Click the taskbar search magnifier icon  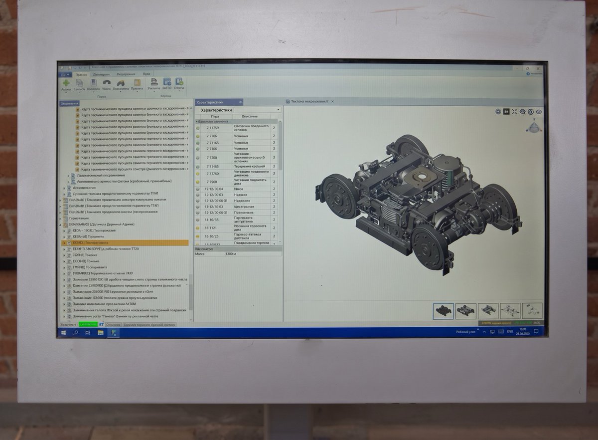76,332
